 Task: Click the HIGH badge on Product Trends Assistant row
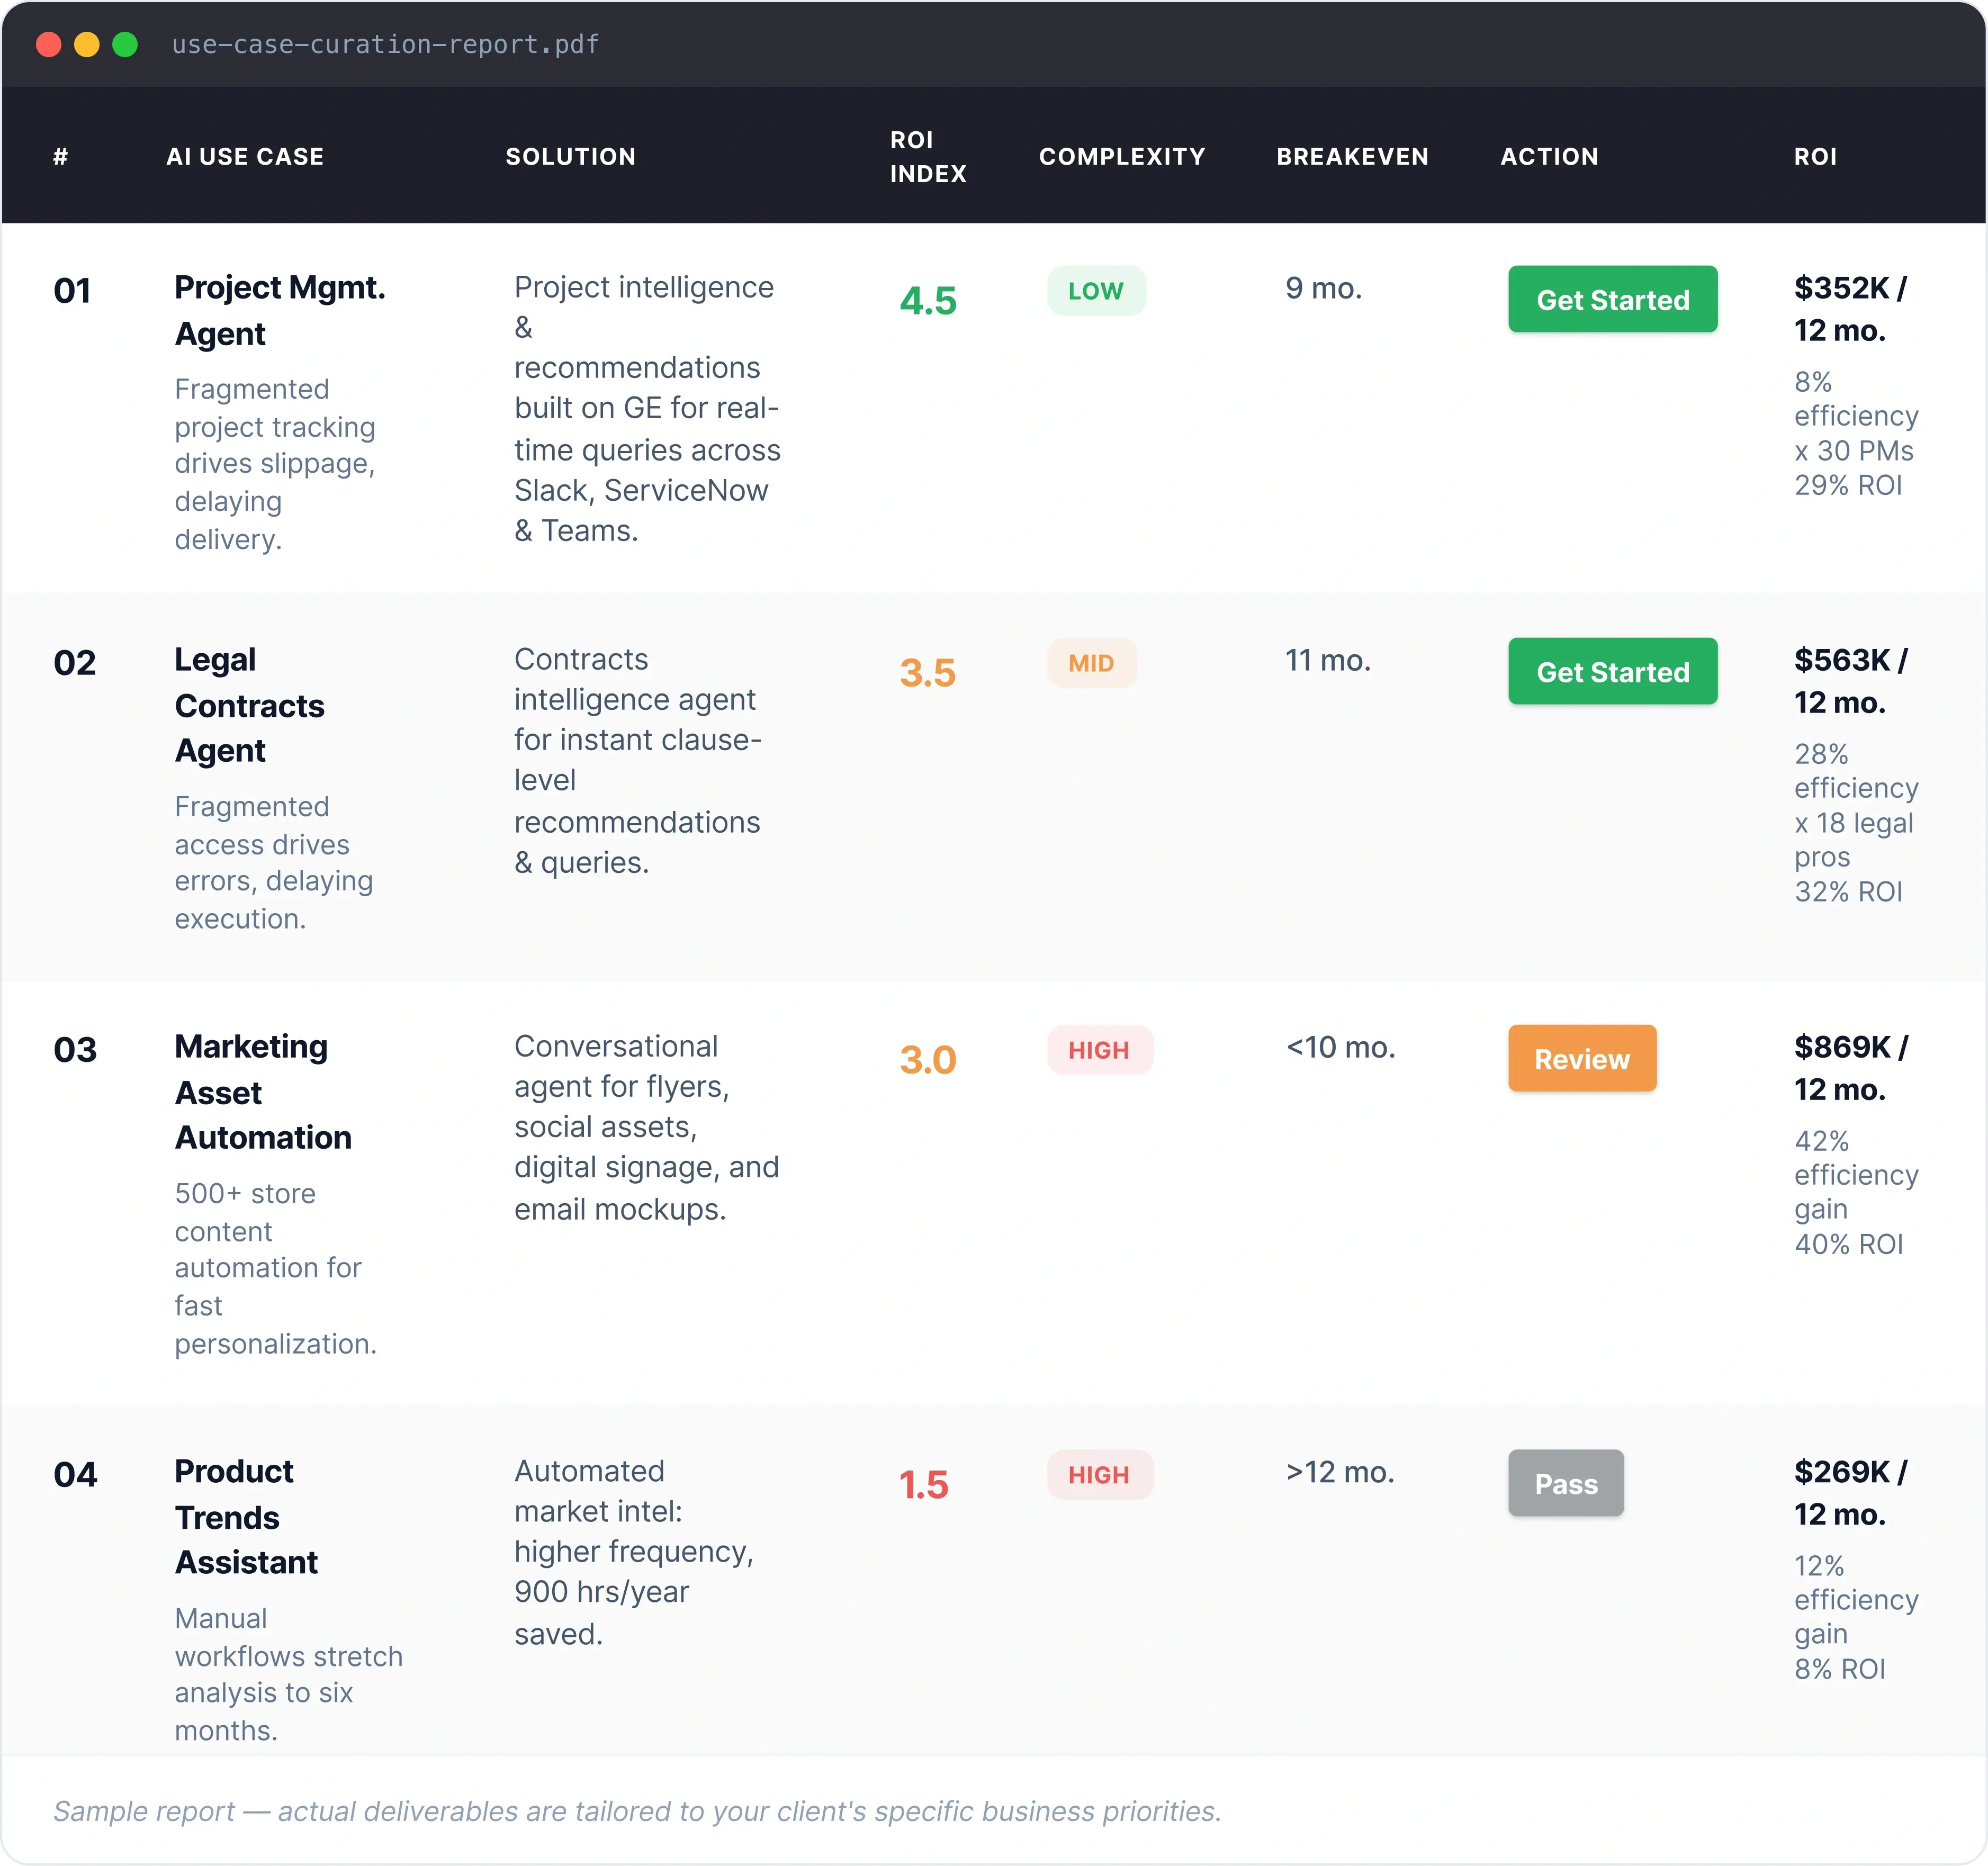(1099, 1474)
